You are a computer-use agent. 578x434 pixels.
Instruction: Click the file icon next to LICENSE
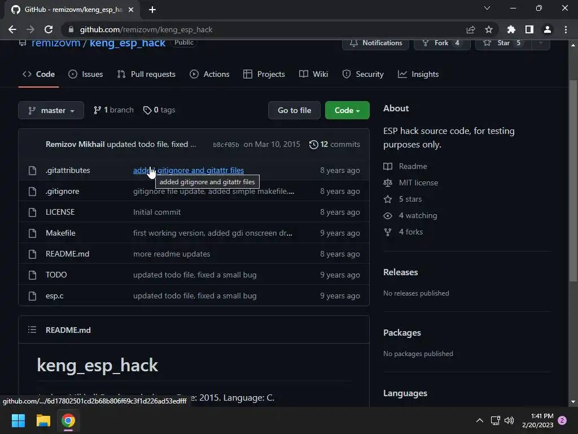point(32,212)
